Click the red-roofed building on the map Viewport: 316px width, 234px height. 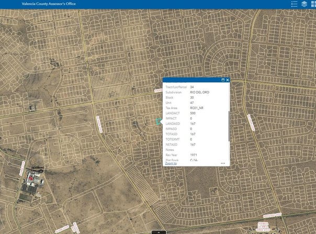pos(31,178)
